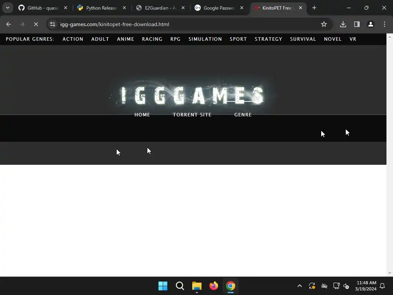
Task: Open the ANIME genre link
Action: 125,39
